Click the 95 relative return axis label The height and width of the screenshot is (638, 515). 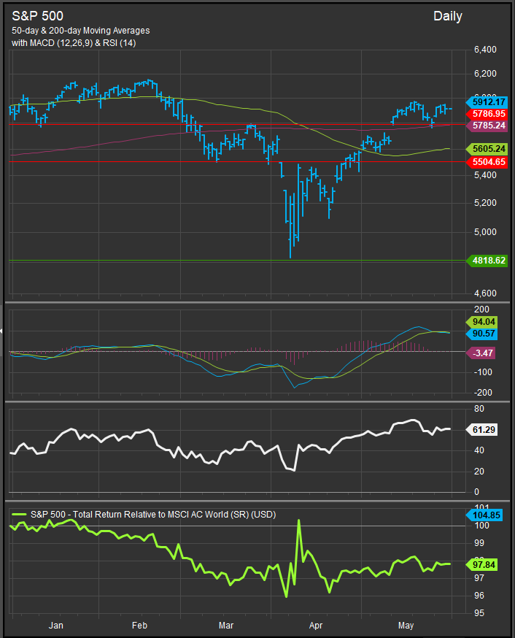click(x=479, y=612)
